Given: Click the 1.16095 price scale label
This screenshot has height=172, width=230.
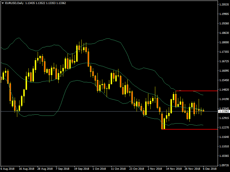Looking at the screenshot, I should [x=224, y=71].
